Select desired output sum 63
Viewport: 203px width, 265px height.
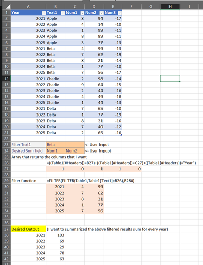click(x=55, y=259)
